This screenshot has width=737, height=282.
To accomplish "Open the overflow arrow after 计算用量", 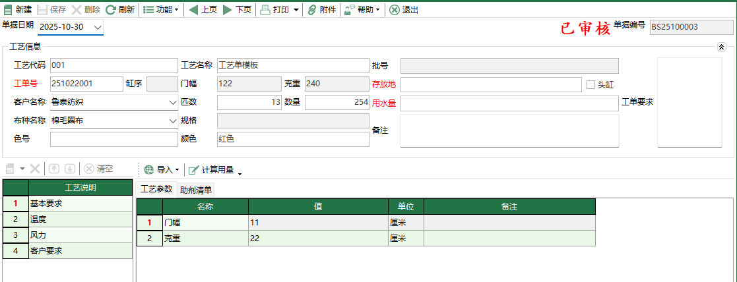I will tap(240, 174).
